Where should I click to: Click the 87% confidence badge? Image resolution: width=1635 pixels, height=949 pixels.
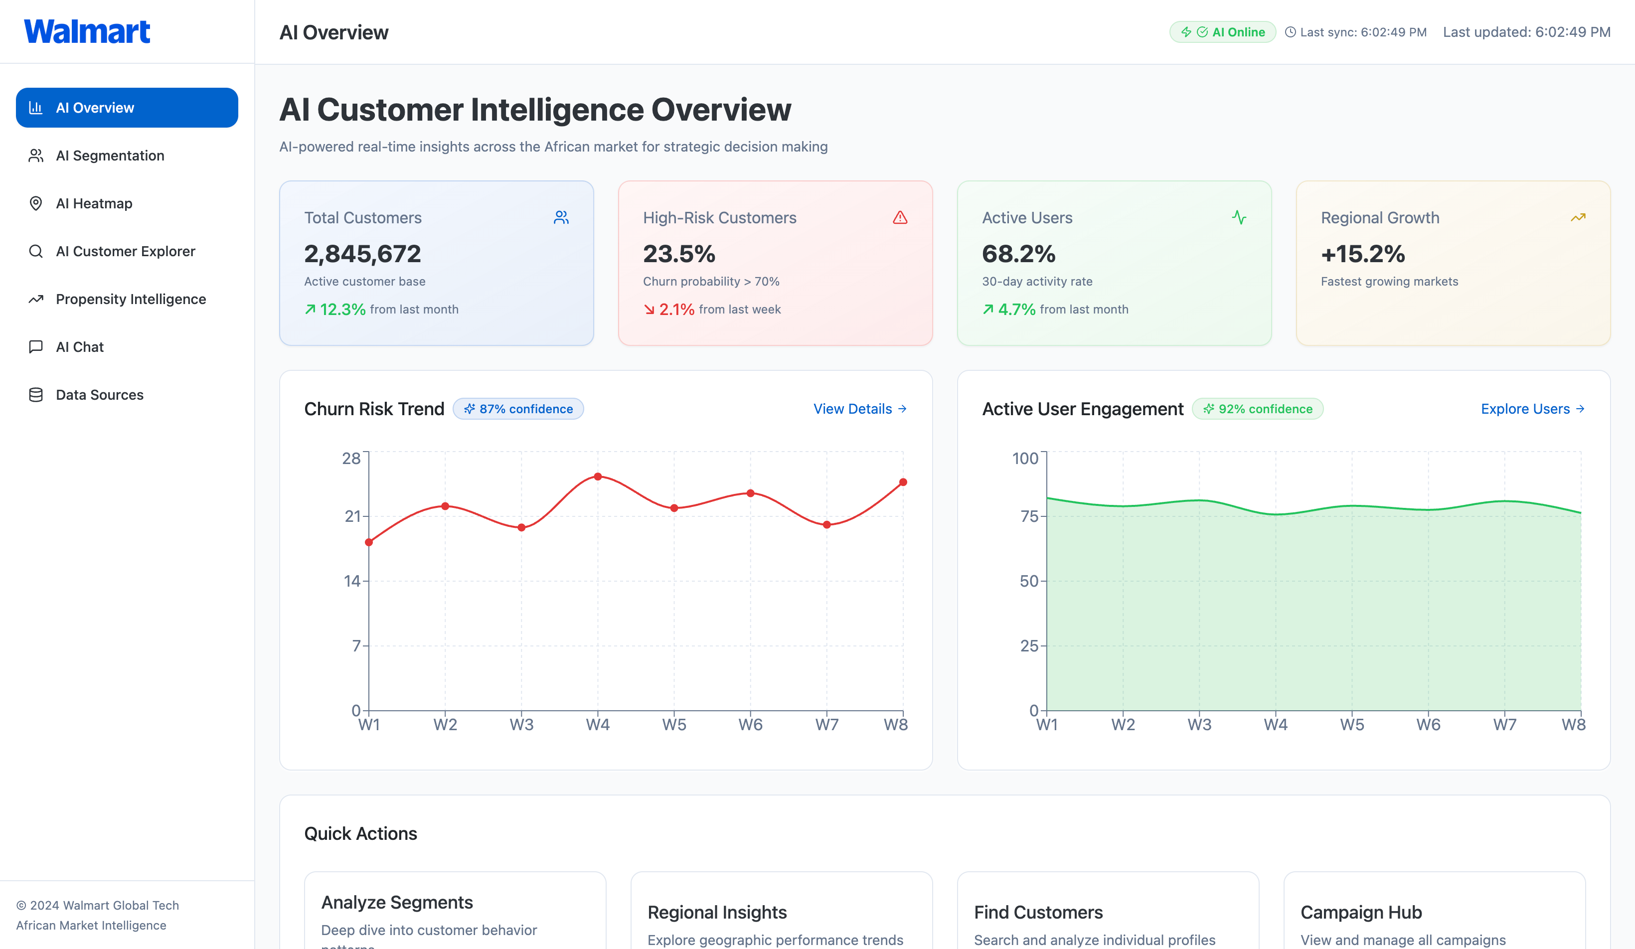click(x=518, y=409)
